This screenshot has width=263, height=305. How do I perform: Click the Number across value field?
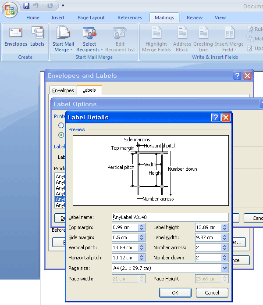[x=208, y=248]
